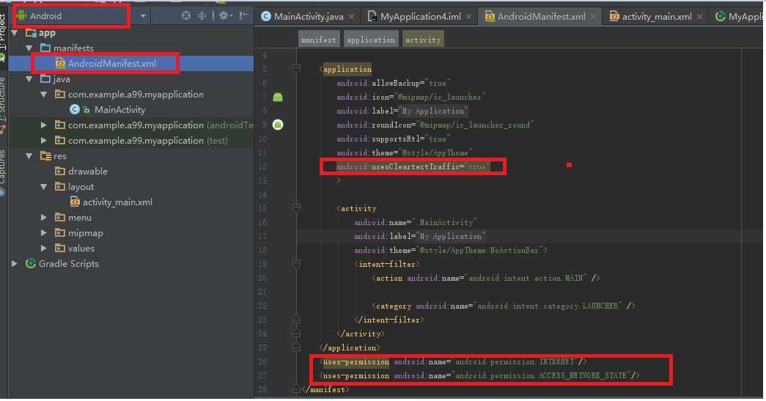
Task: Click the usesCleartextTraffic attribute line
Action: coord(413,166)
